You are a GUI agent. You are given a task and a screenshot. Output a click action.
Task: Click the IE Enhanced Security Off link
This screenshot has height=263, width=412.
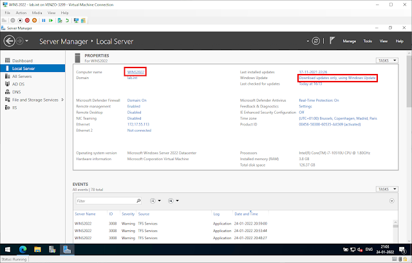tap(301, 113)
